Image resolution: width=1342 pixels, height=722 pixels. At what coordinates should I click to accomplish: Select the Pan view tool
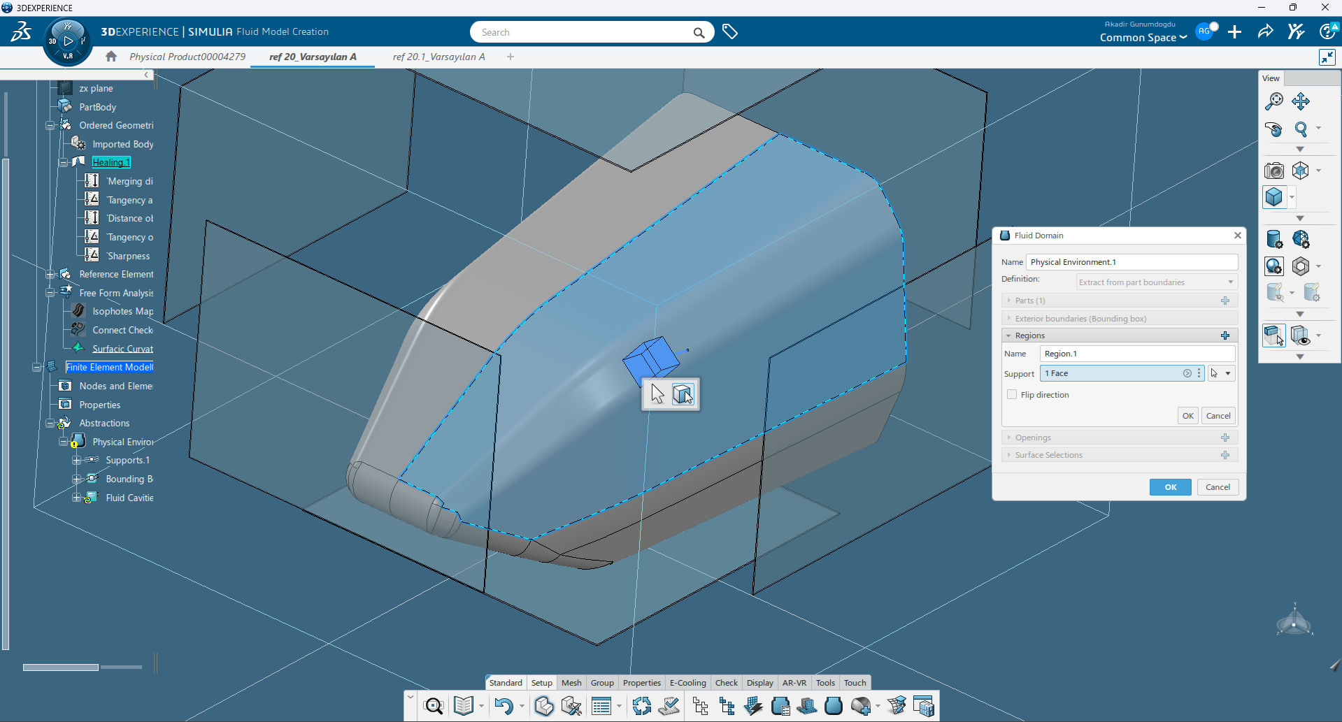[1301, 101]
